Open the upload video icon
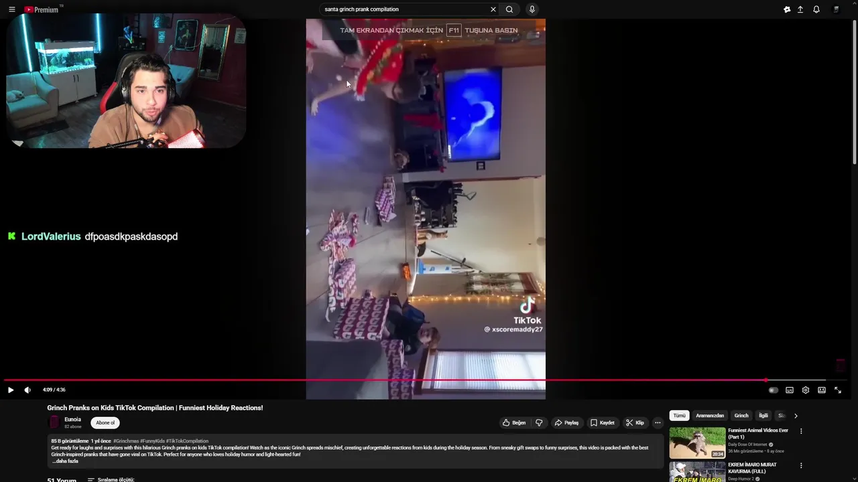Screen dimensions: 858x482 (800, 9)
